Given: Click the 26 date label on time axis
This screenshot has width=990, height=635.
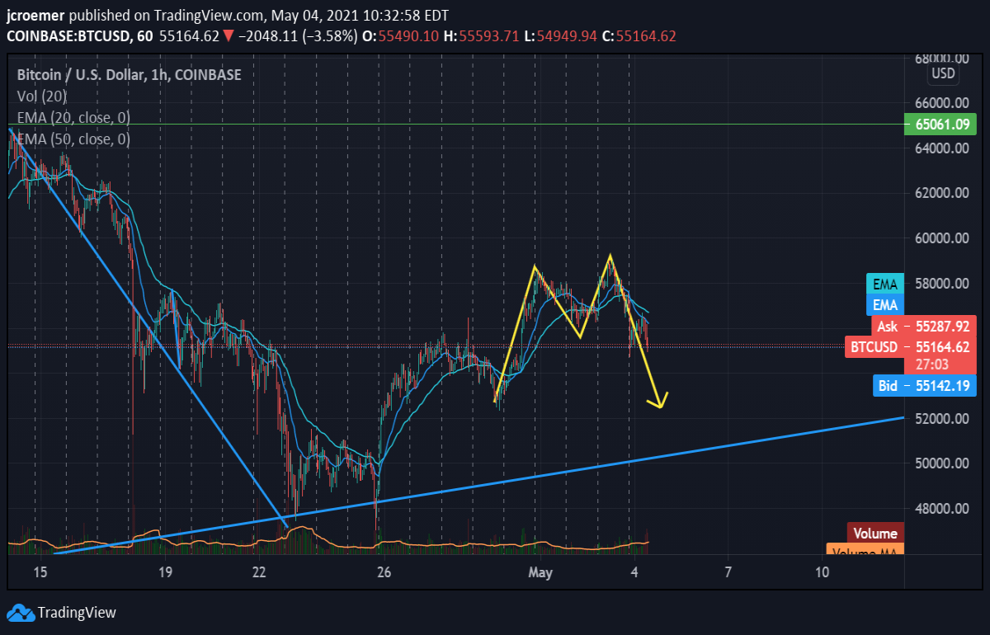Looking at the screenshot, I should coord(384,572).
